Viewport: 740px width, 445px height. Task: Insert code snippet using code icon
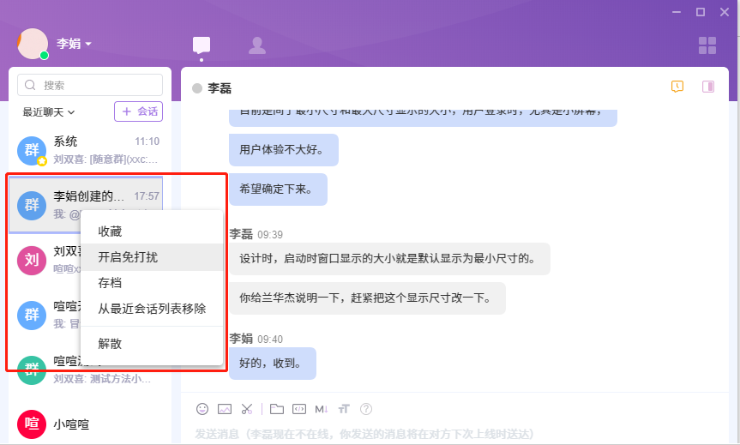click(x=299, y=409)
